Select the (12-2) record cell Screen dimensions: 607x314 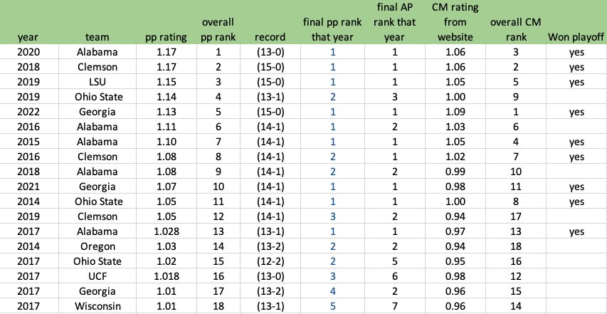coord(270,261)
